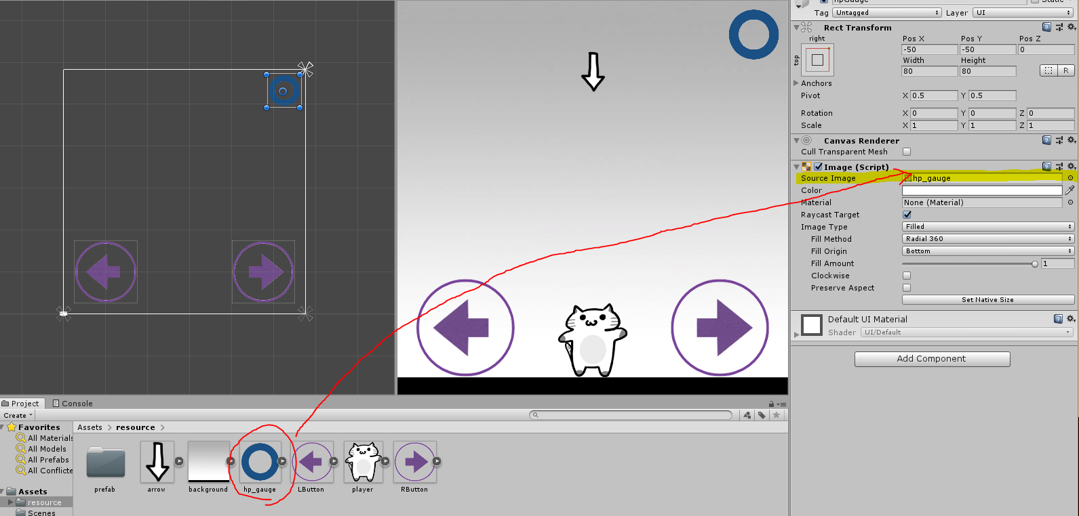The height and width of the screenshot is (516, 1079).
Task: Open the Fill Method dropdown
Action: [988, 239]
